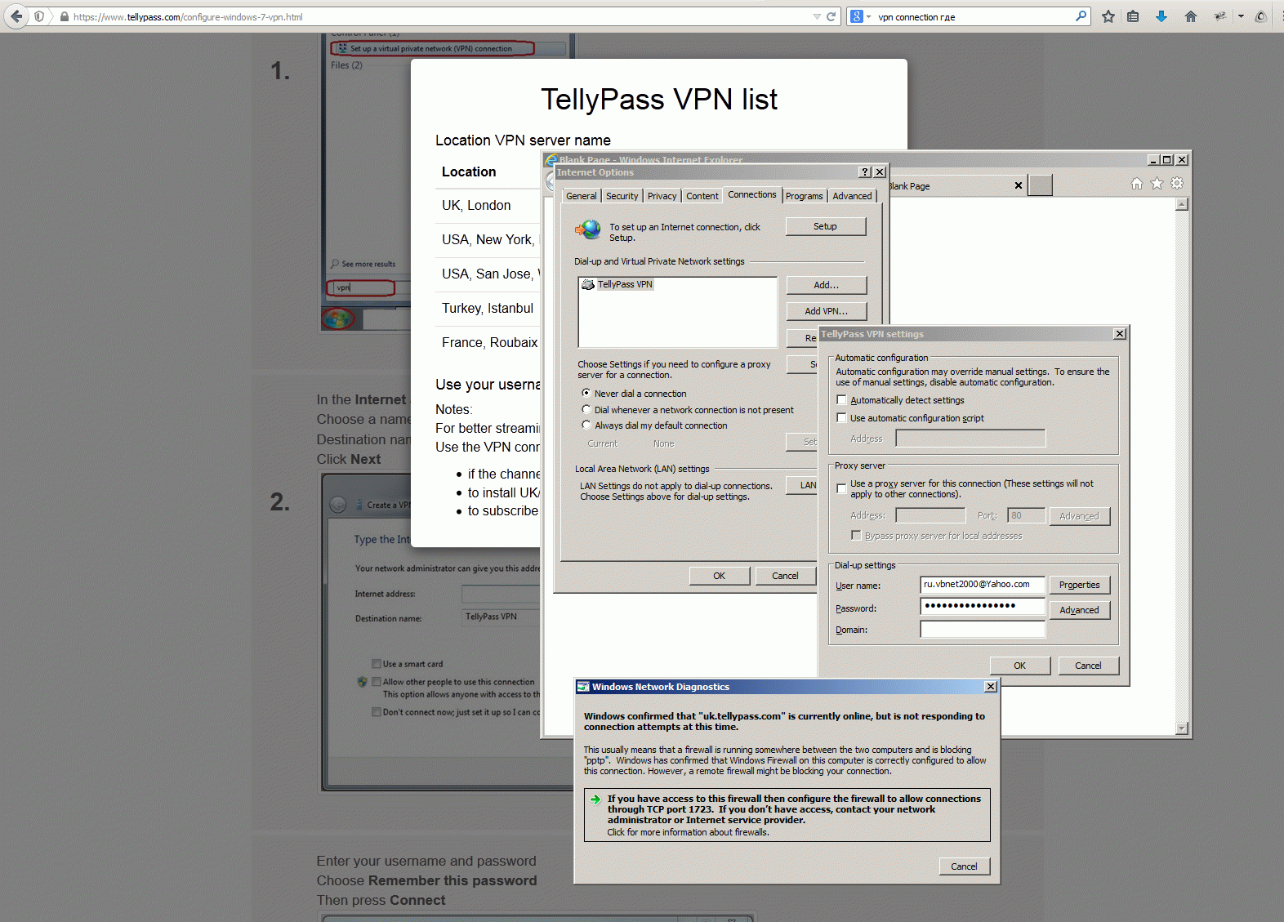This screenshot has width=1284, height=922.
Task: Select Always dial my default connection
Action: pyautogui.click(x=586, y=425)
